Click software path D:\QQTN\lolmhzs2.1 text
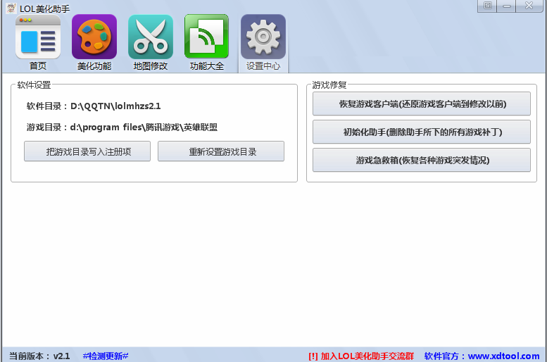 click(x=115, y=106)
